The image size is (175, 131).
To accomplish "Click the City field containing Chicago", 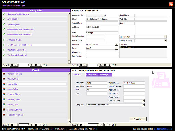I will (102, 33).
